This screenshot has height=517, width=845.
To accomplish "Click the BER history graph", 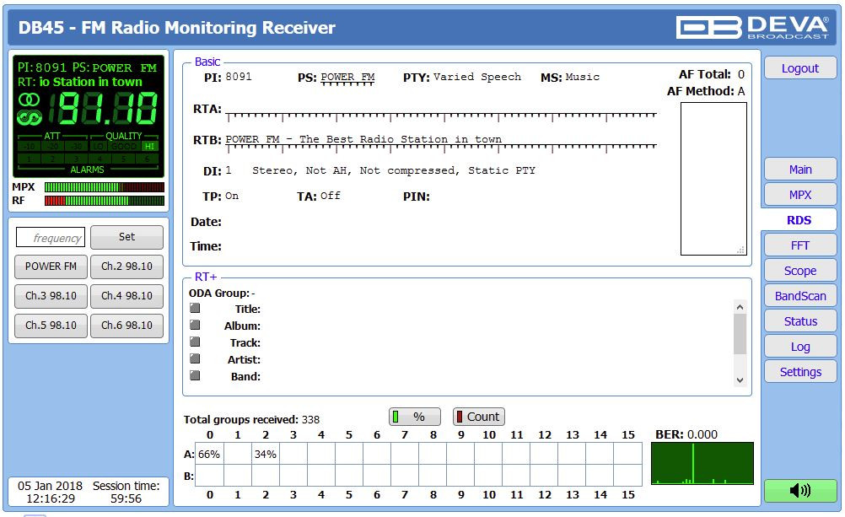I will [702, 464].
